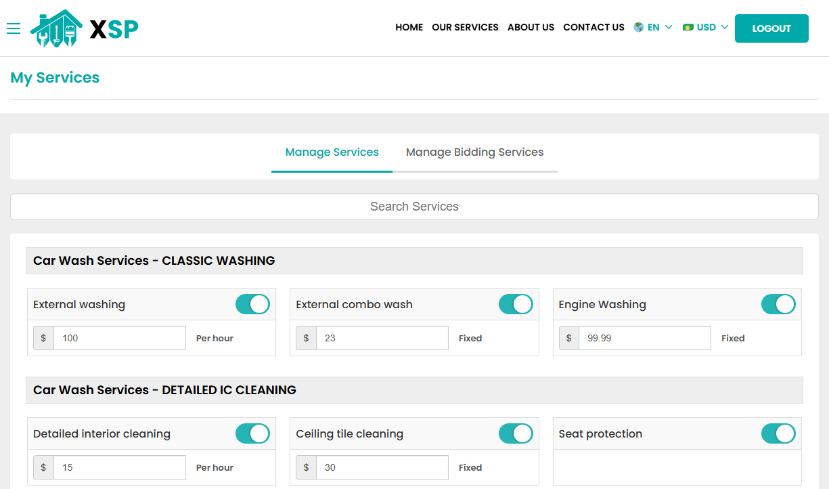
Task: Disable the External washing service toggle
Action: click(x=252, y=304)
